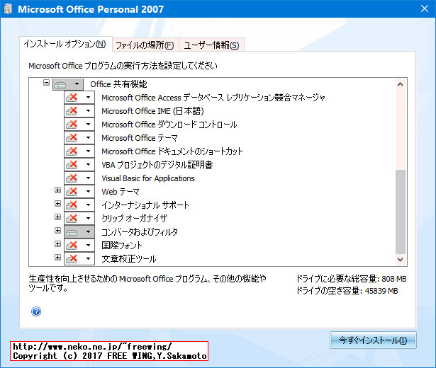Viewport: 436px width, 368px height.
Task: Click the red X icon for VBA プロジェクトのデジタル証明書
Action: [x=72, y=165]
